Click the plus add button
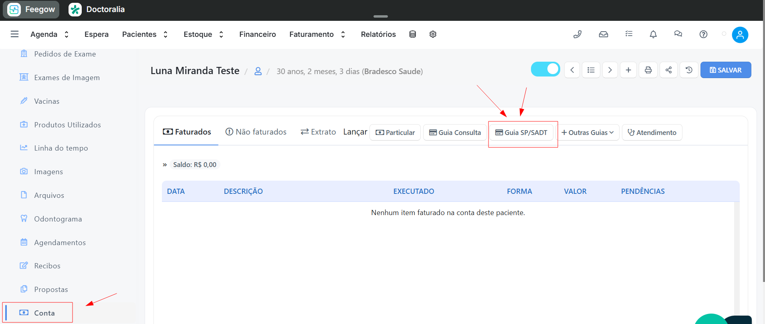Image resolution: width=765 pixels, height=324 pixels. pos(628,70)
